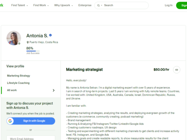Open the Enterprise page
Image resolution: width=187 pixels, height=140 pixels.
click(85, 5)
